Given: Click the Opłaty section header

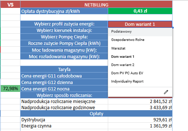Looking at the screenshot, I should [x=96, y=114].
